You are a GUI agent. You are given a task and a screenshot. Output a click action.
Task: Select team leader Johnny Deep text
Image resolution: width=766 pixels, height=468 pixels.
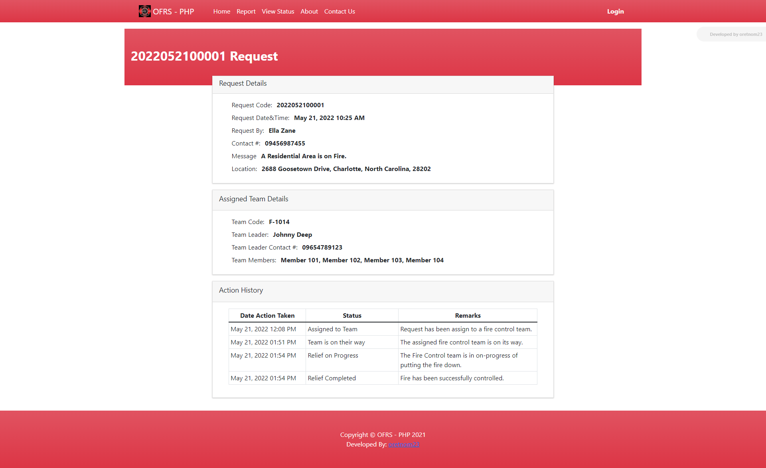click(292, 234)
